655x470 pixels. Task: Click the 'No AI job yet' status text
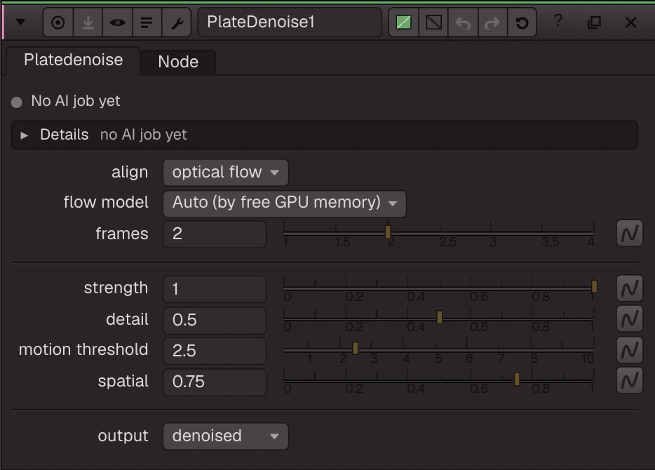coord(76,101)
